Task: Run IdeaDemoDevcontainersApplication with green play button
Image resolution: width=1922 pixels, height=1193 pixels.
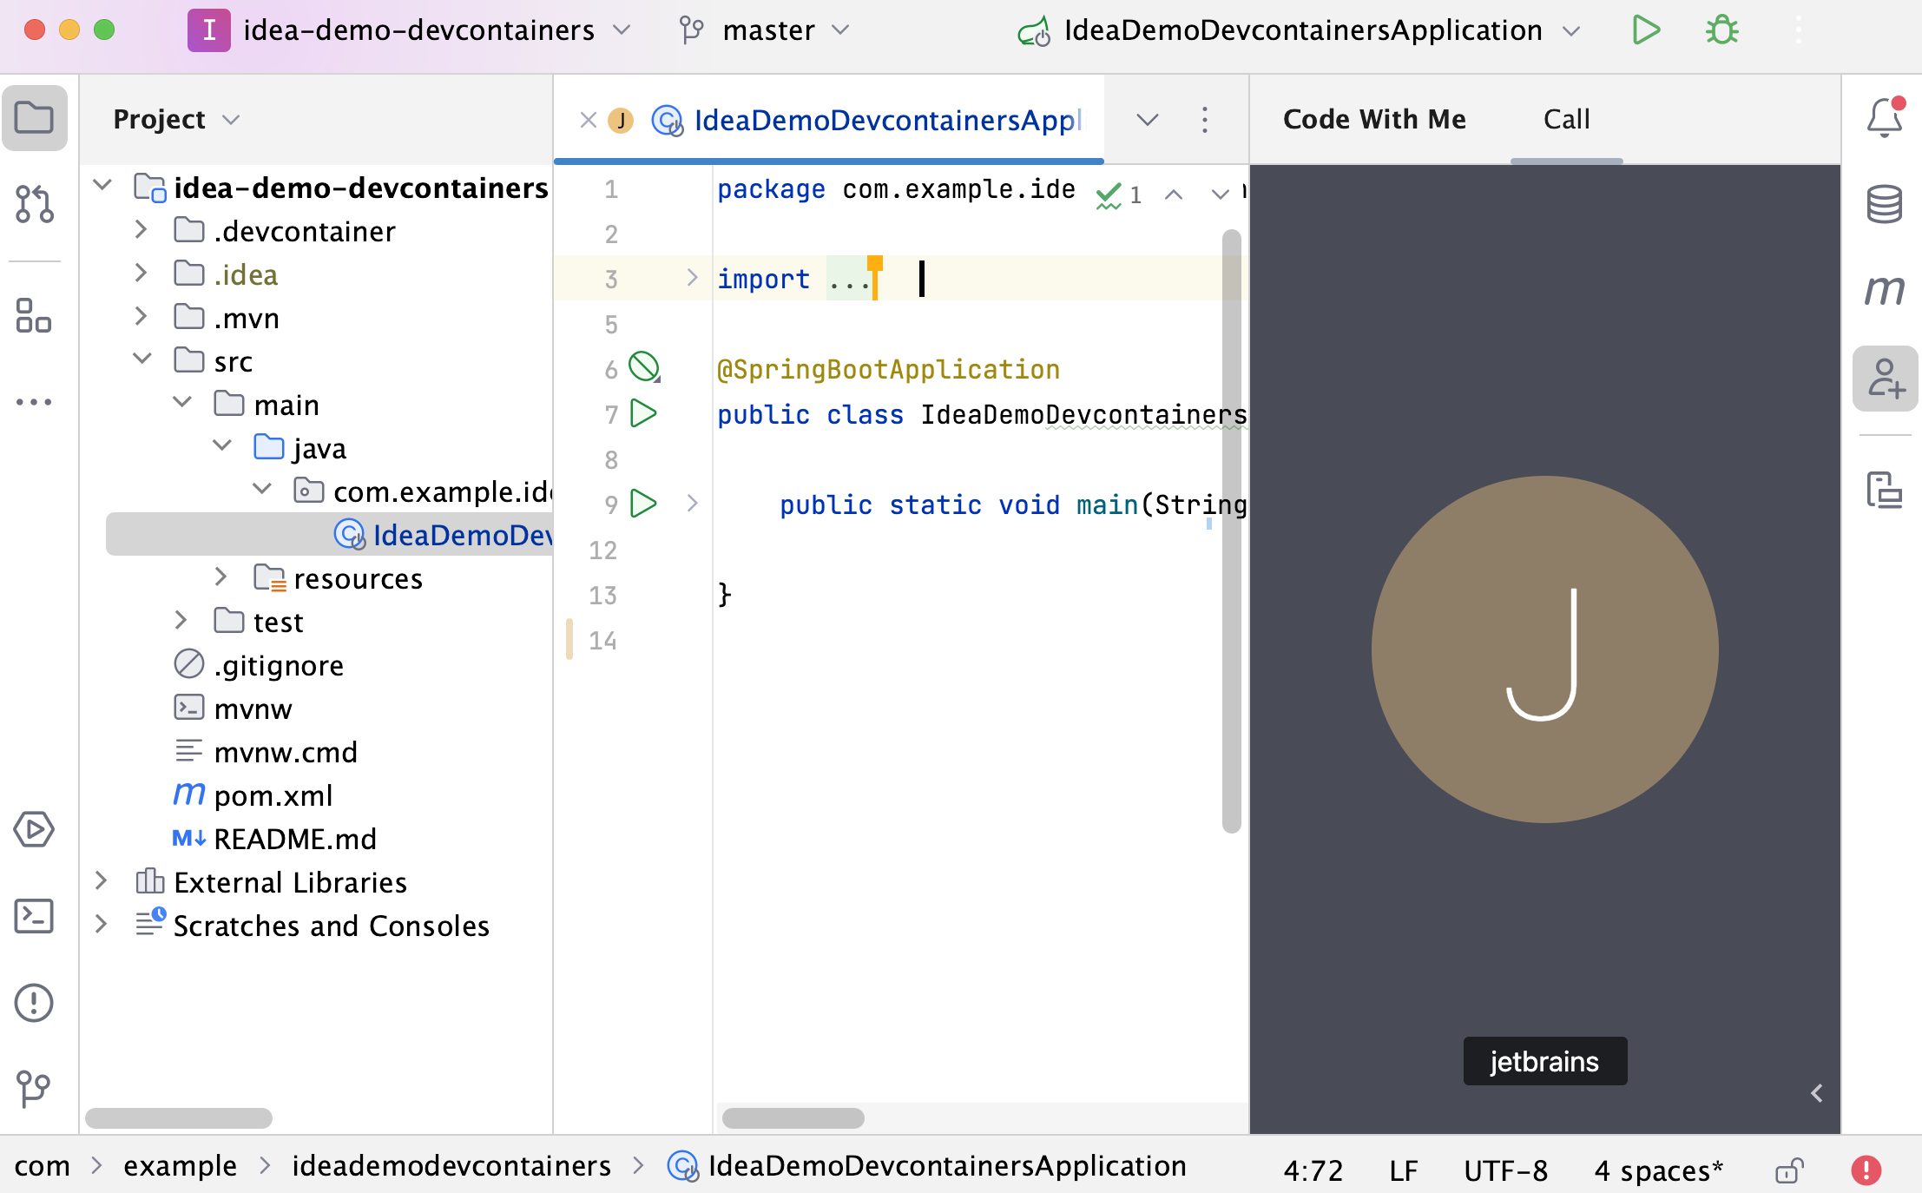Action: pyautogui.click(x=1646, y=30)
